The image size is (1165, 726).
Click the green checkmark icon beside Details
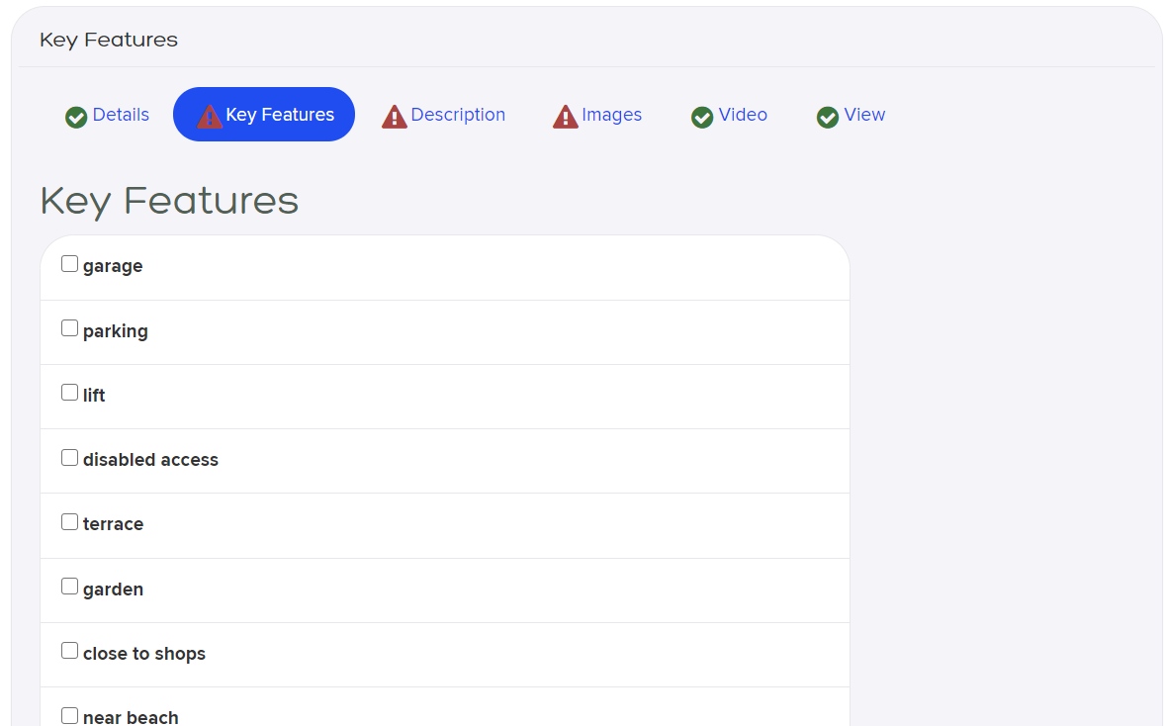pos(76,117)
